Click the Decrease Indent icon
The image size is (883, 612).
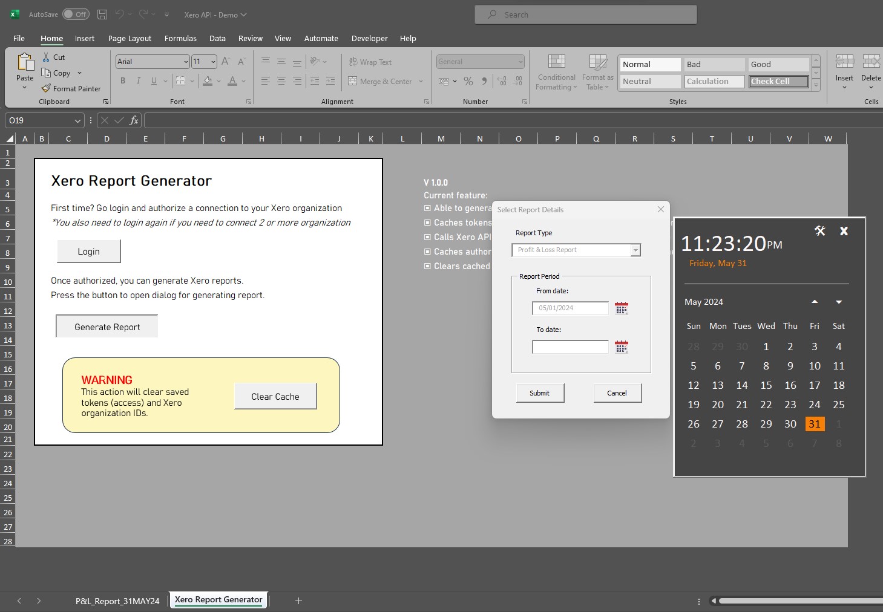(315, 80)
